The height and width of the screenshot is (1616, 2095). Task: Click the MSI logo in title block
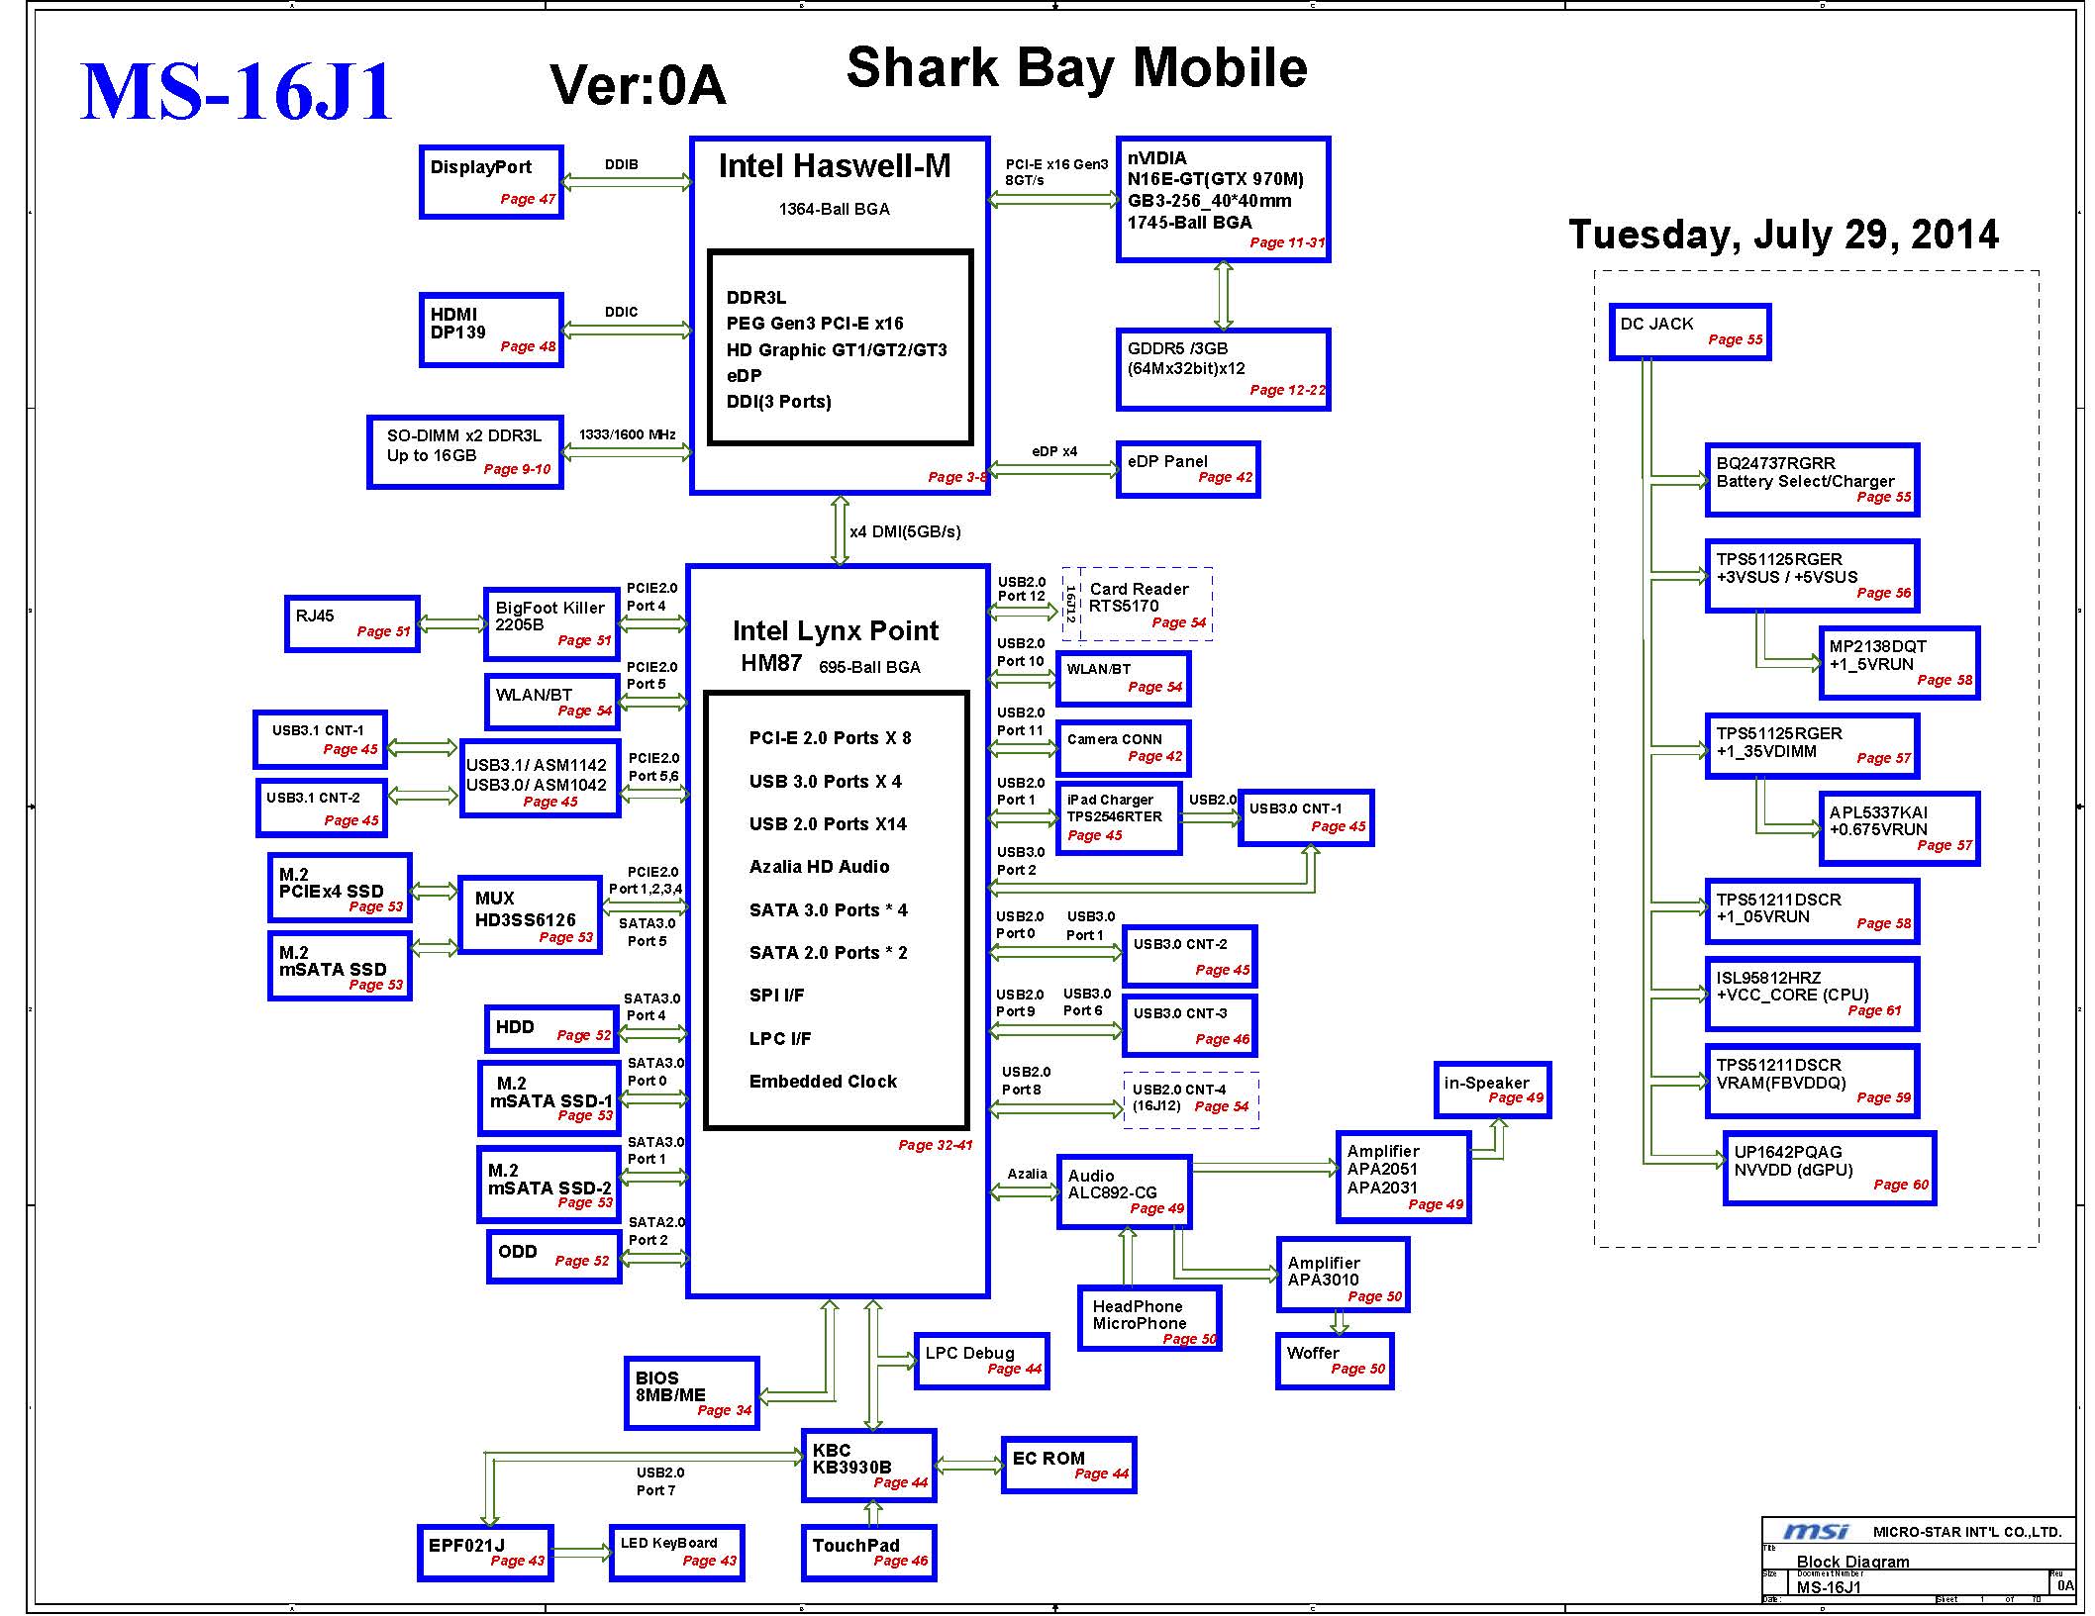tap(1816, 1532)
